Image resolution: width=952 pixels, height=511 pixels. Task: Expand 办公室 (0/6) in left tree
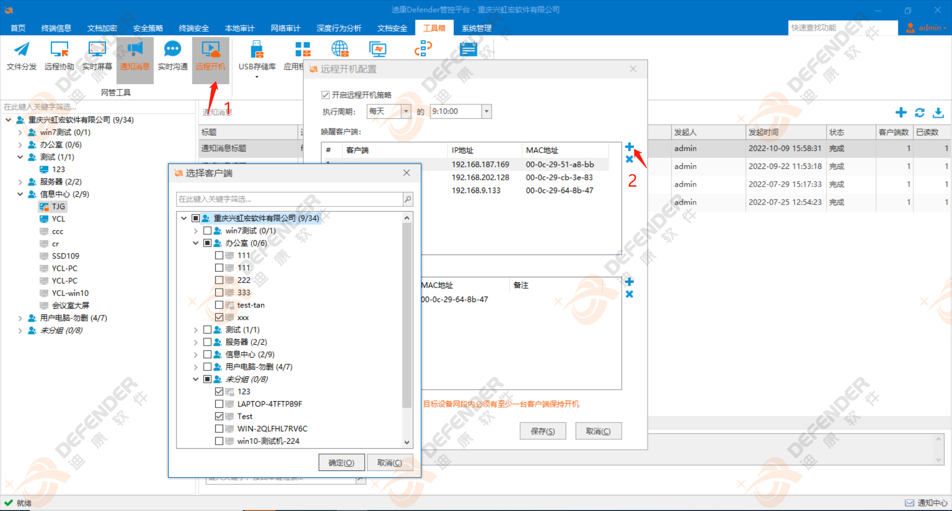(x=20, y=145)
